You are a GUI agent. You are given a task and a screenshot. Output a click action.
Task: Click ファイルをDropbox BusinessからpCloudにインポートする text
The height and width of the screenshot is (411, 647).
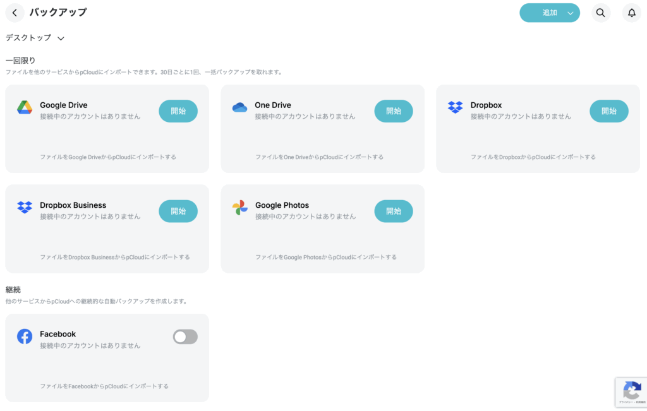point(115,257)
